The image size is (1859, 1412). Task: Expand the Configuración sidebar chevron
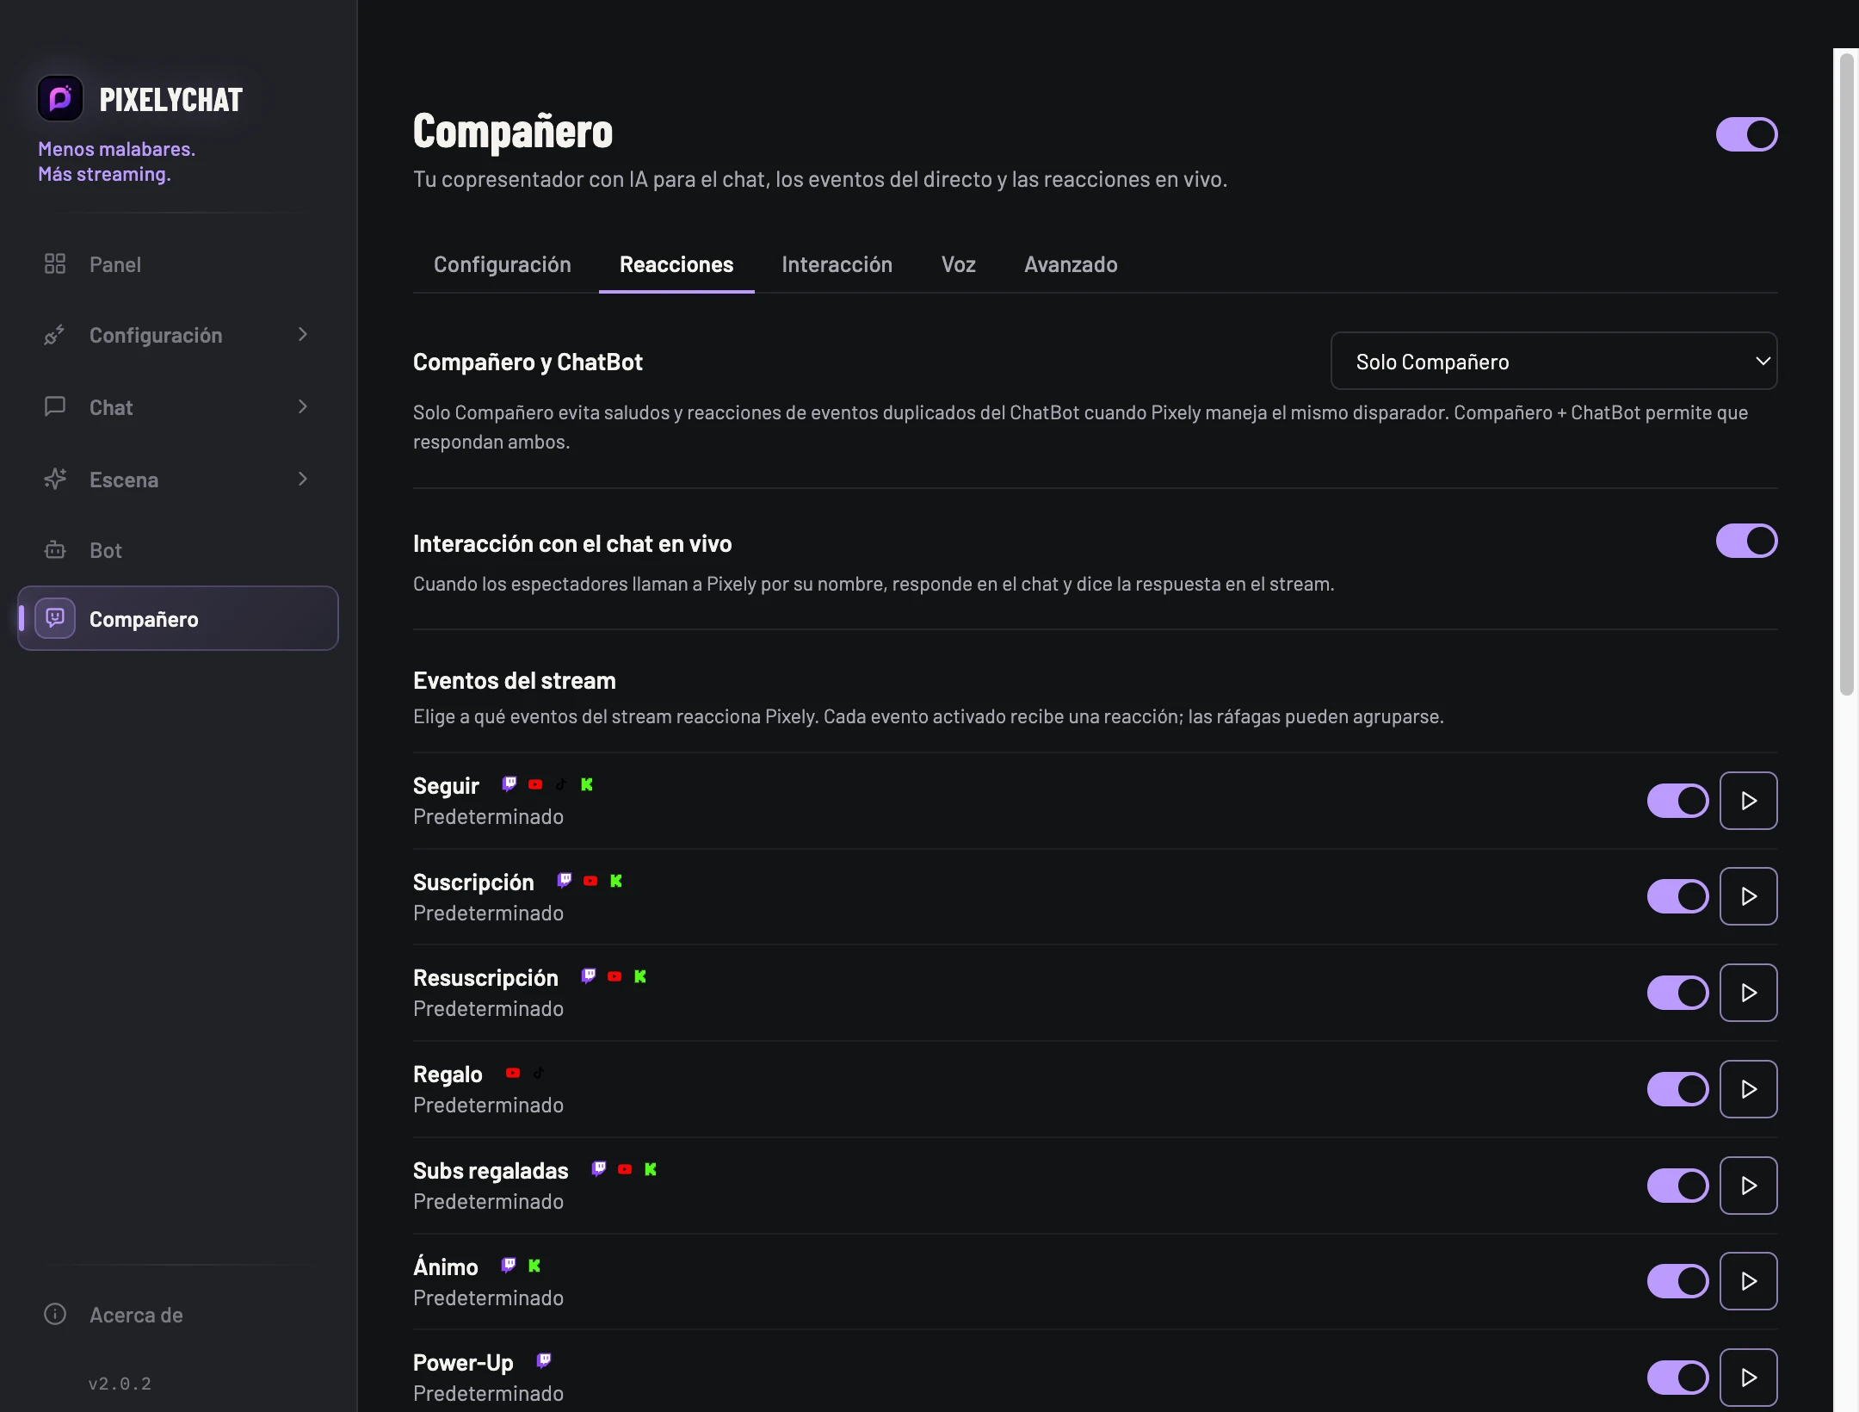pyautogui.click(x=303, y=334)
